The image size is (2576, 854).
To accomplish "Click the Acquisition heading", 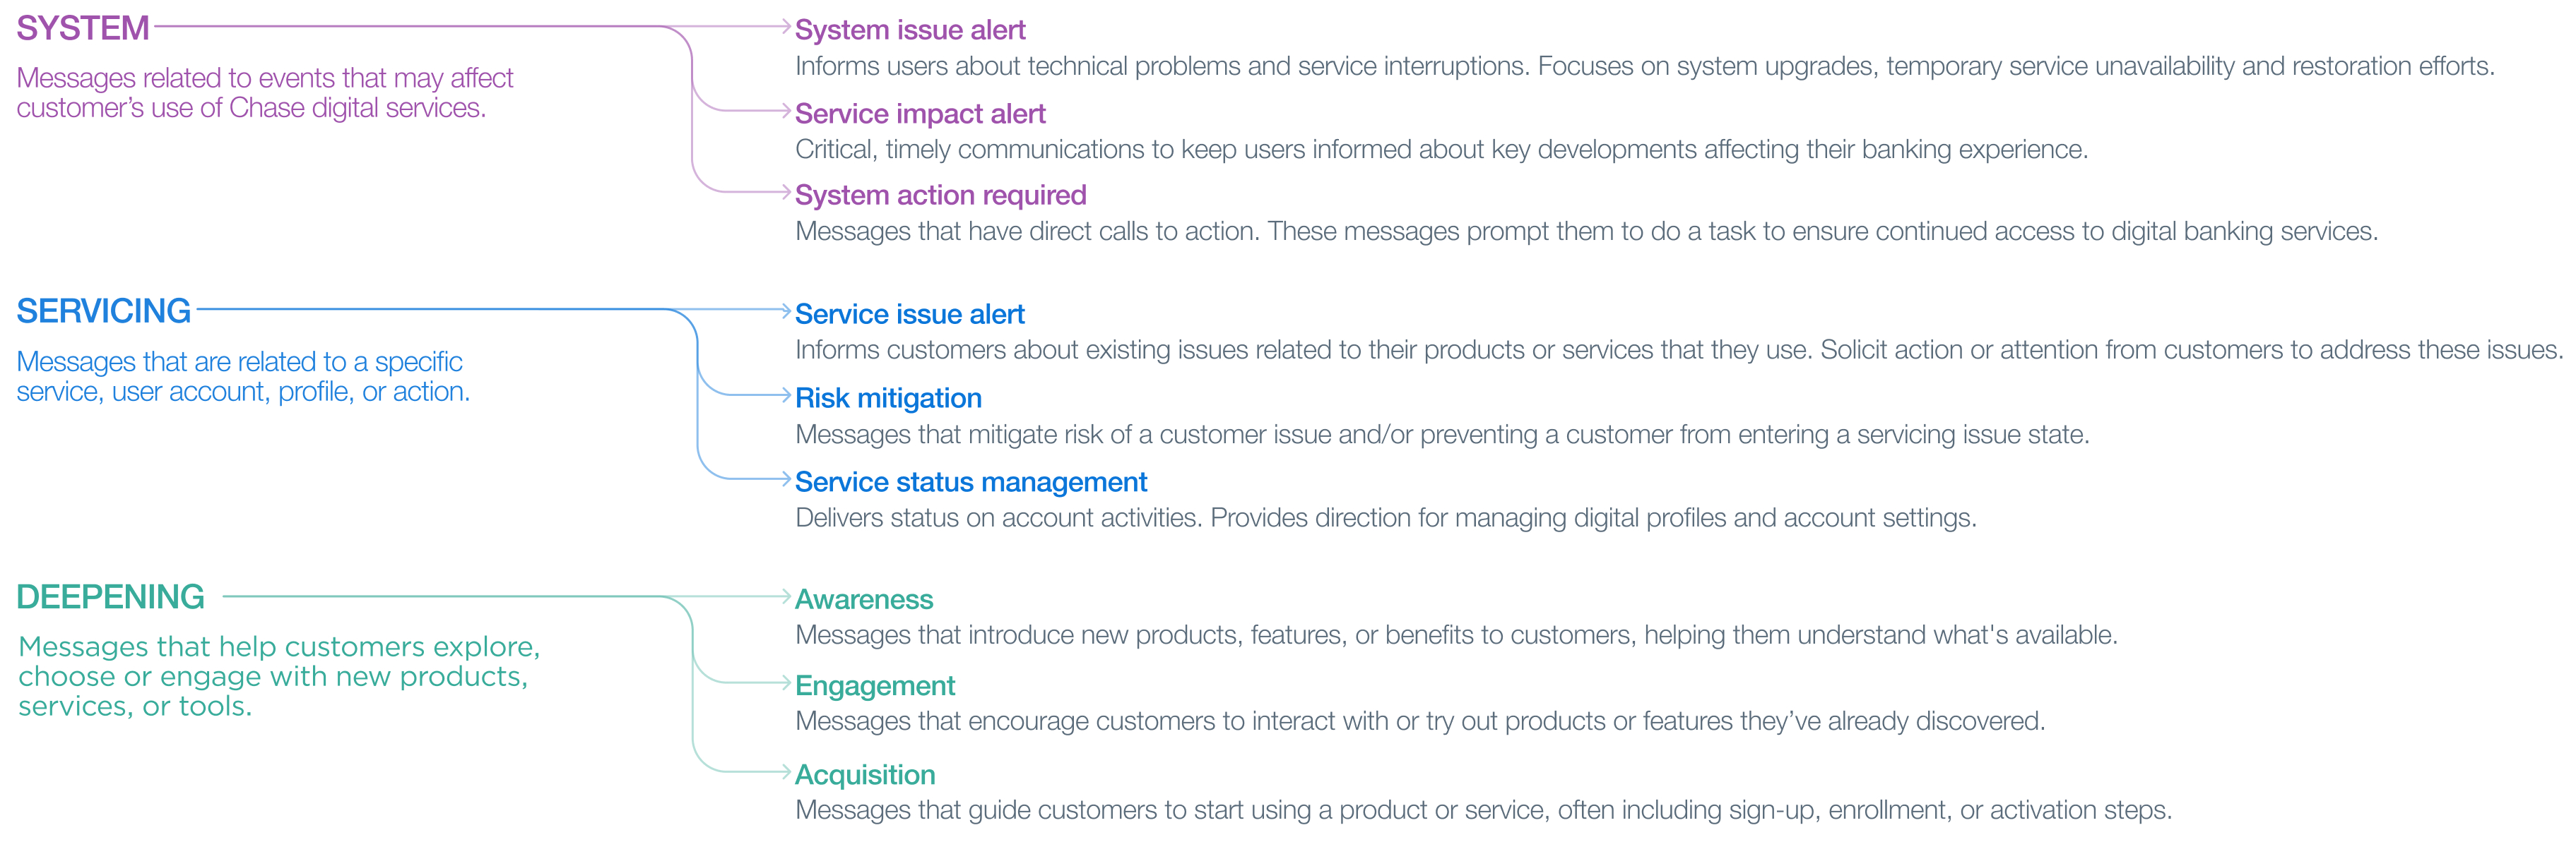I will pos(865,775).
